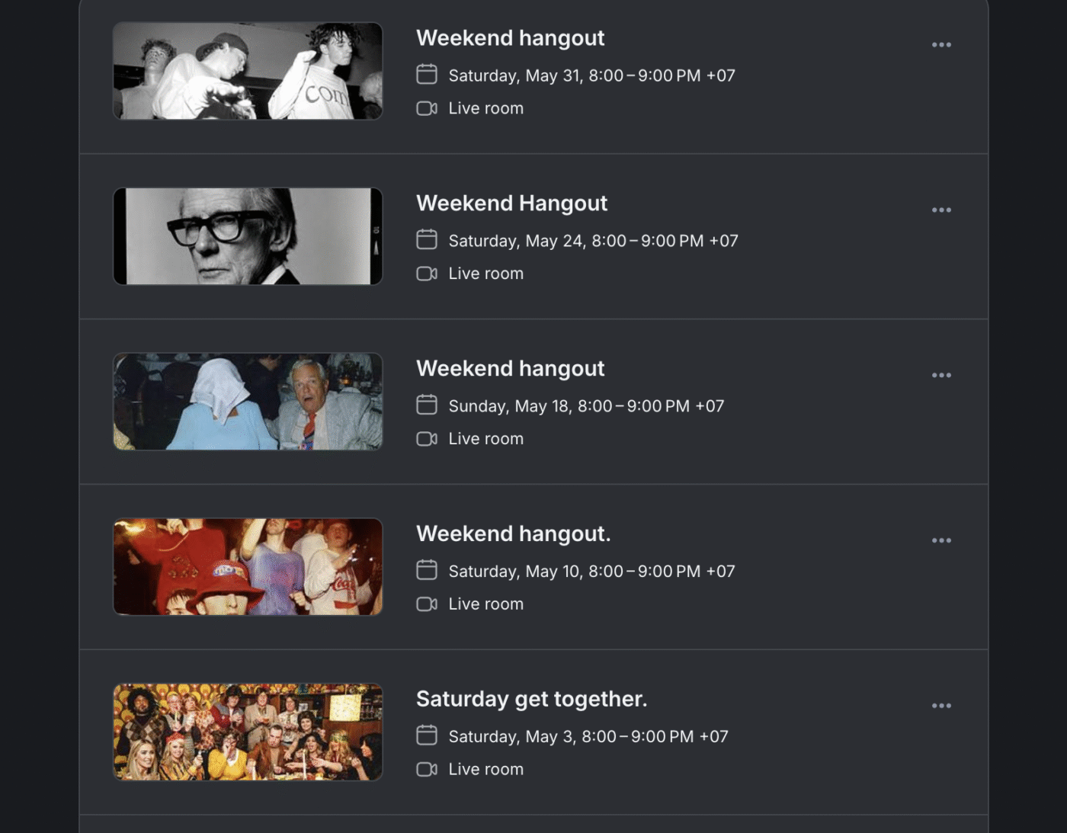
Task: Click calendar icon beside Saturday, May 3 date
Action: 427,735
